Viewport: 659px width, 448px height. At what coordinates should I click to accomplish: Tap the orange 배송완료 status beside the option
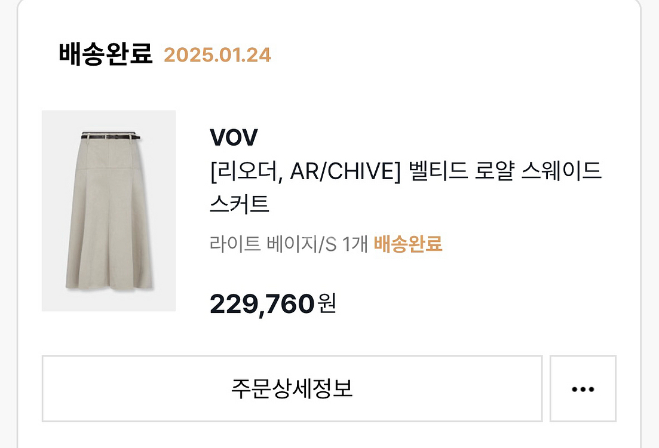click(x=407, y=244)
